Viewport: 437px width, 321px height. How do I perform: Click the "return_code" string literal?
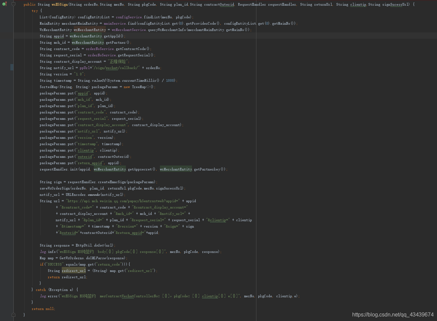tap(109, 264)
